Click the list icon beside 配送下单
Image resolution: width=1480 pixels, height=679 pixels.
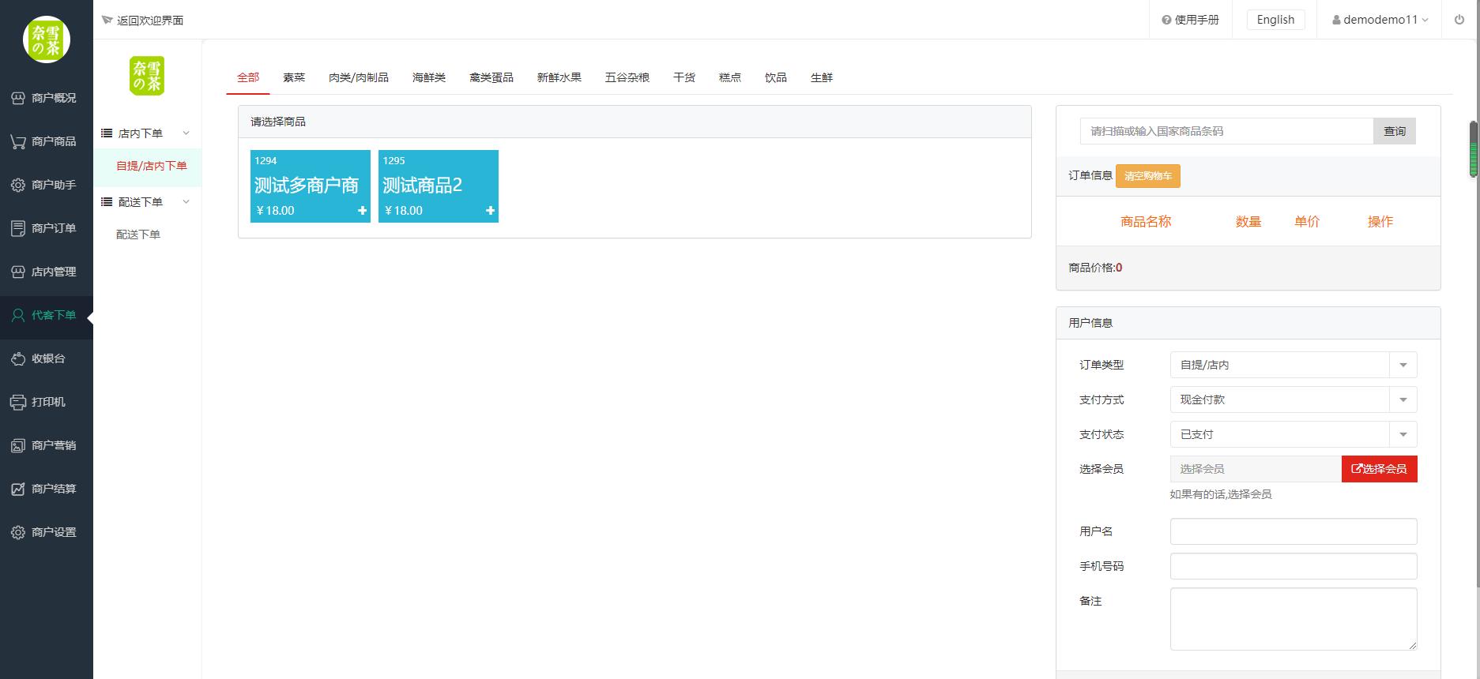107,202
